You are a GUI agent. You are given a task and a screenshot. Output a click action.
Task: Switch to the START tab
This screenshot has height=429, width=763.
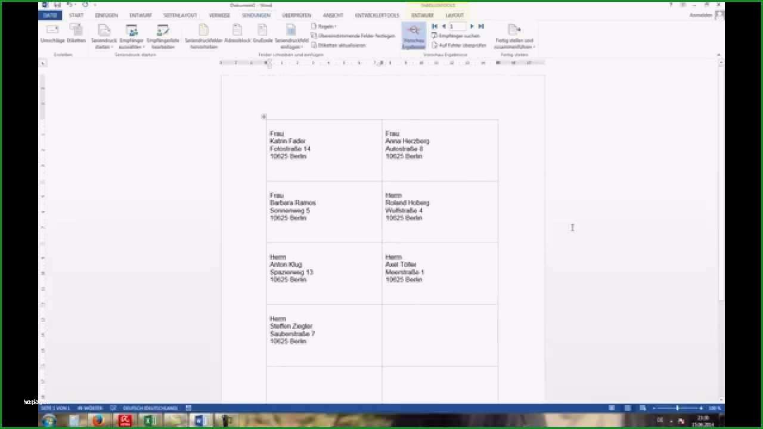point(76,15)
